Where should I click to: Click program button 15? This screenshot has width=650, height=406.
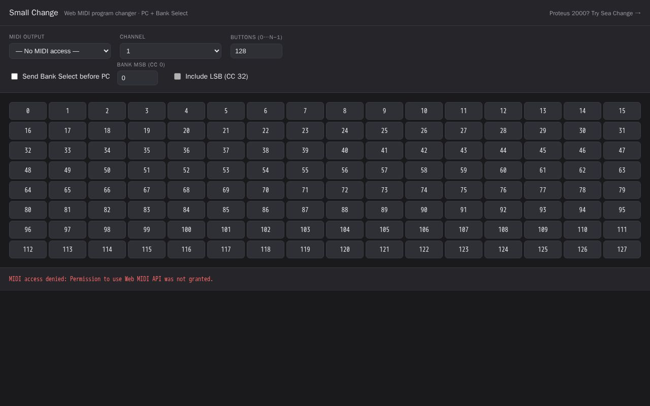[622, 111]
